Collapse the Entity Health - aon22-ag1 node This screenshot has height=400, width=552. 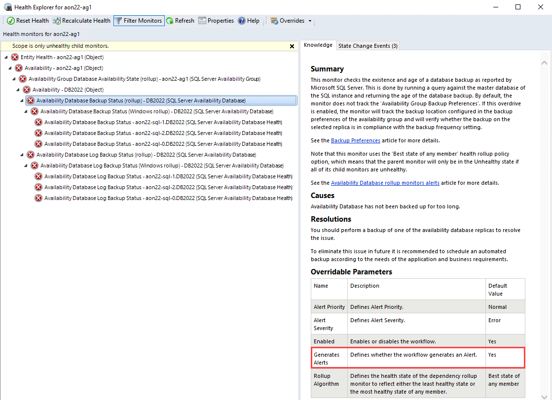pyautogui.click(x=6, y=57)
